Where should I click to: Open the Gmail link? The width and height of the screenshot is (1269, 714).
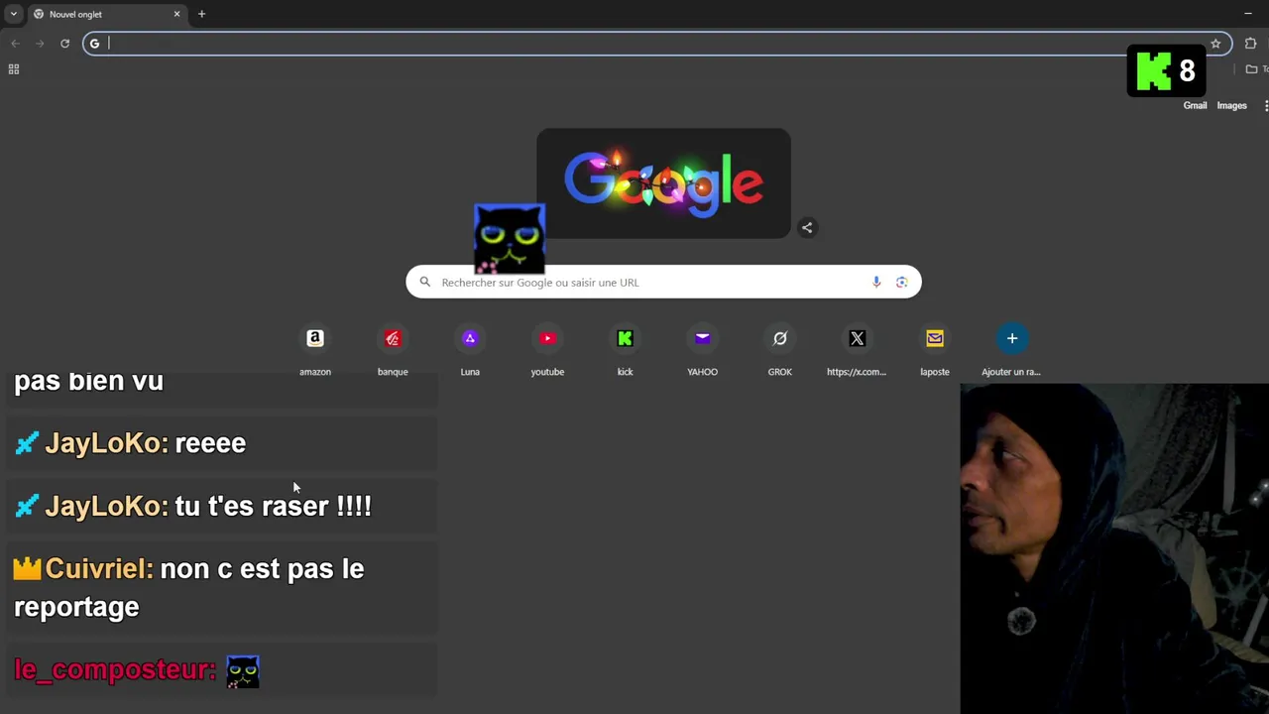(1195, 106)
